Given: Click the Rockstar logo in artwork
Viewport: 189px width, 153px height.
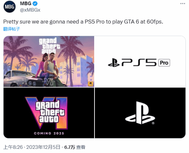Looking at the screenshot, I should point(90,83).
